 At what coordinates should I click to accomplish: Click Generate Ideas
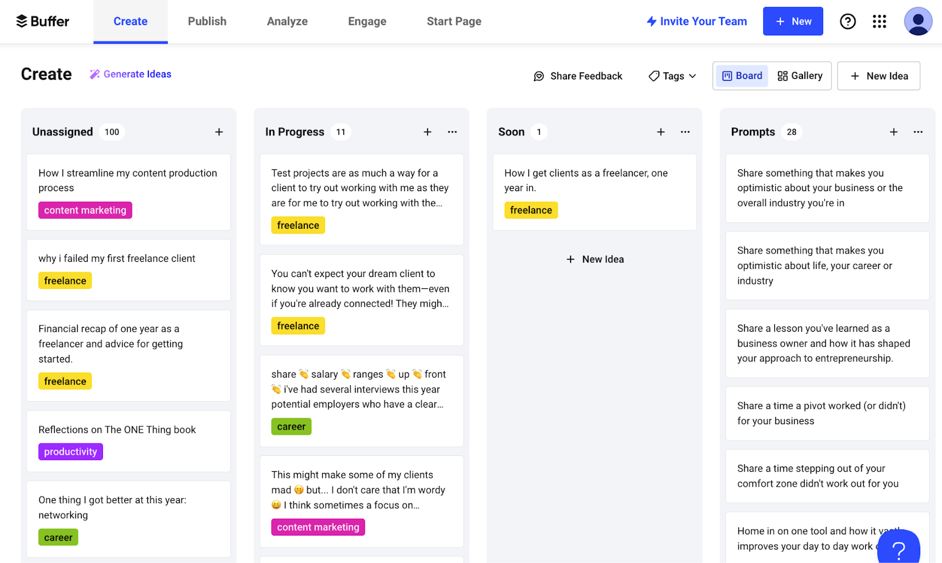pyautogui.click(x=131, y=74)
